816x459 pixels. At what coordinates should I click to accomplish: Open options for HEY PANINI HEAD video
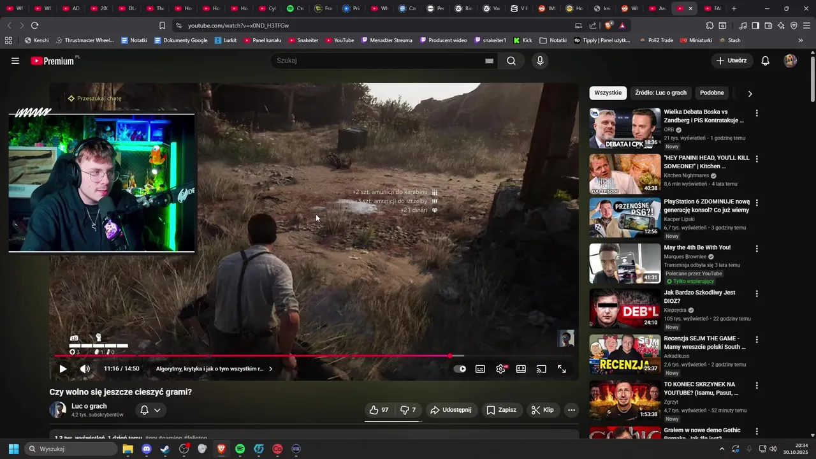pos(757,159)
